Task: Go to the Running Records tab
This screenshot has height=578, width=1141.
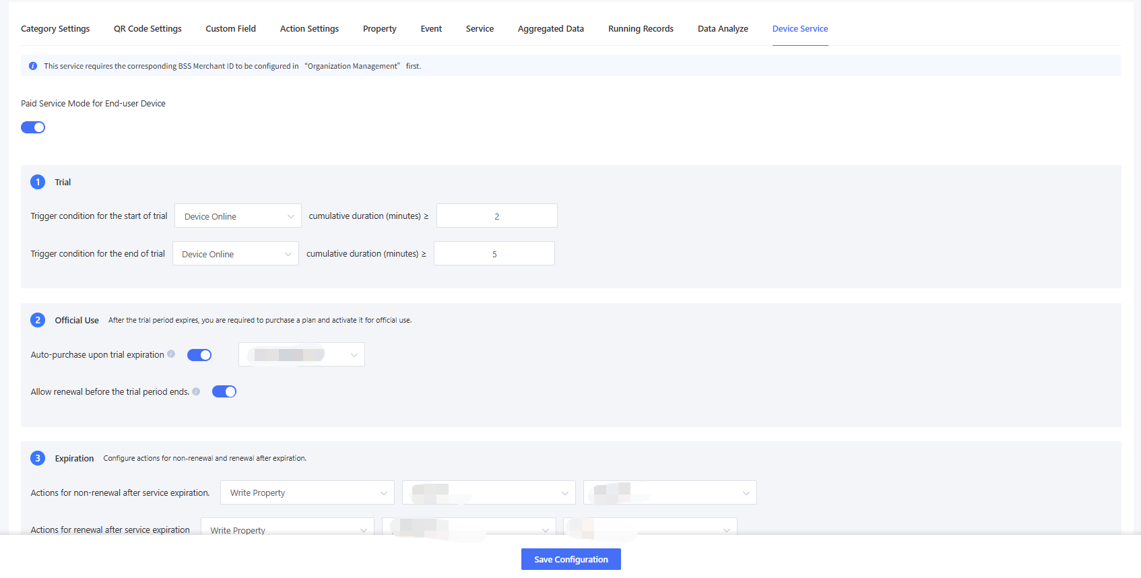Action: tap(641, 29)
